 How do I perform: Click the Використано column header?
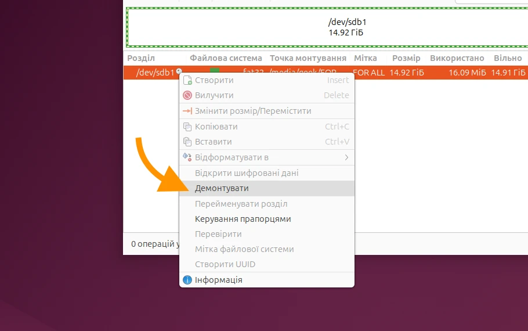[x=457, y=58]
